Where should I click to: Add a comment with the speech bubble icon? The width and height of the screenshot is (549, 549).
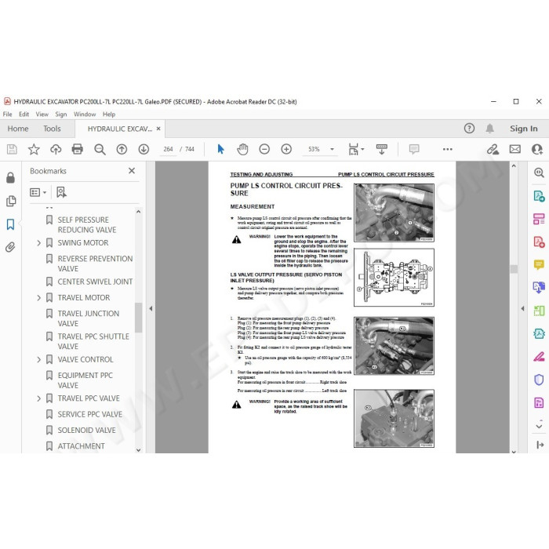pyautogui.click(x=414, y=150)
